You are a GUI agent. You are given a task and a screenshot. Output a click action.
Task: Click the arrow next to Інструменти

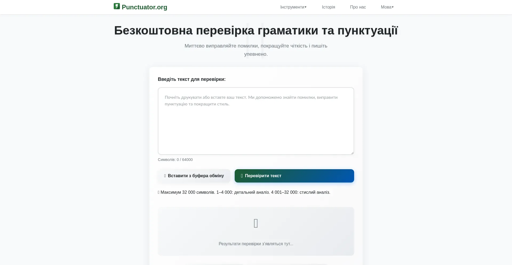point(306,7)
